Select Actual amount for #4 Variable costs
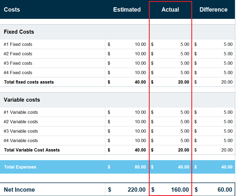Screen dimensions: 236x196 coord(185,140)
